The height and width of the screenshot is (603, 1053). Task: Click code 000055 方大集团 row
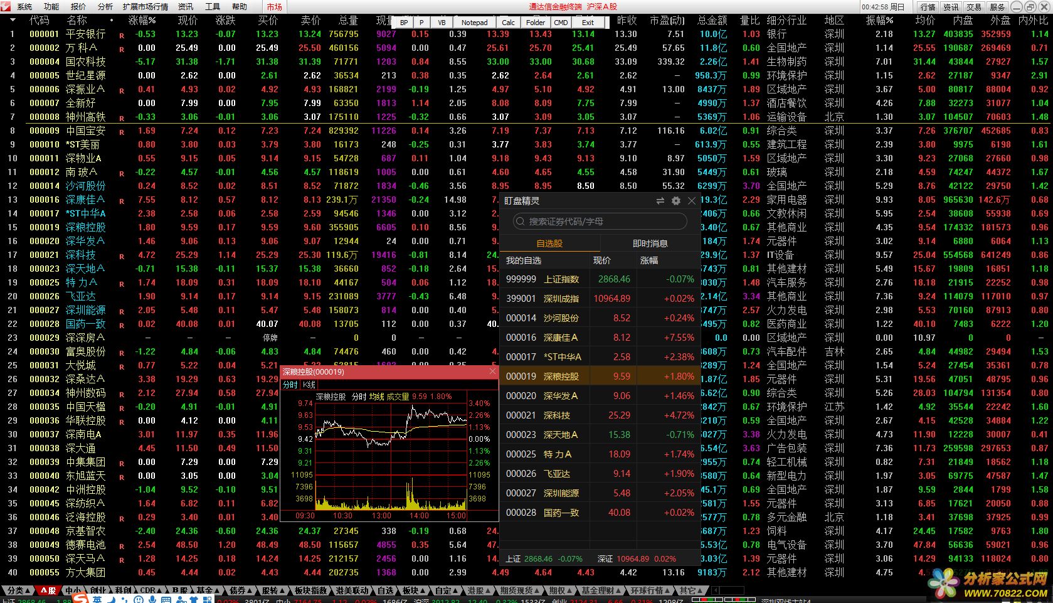click(45, 572)
